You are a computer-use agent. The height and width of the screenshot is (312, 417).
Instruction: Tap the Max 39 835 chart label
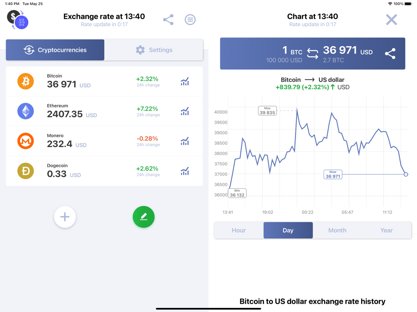(267, 111)
